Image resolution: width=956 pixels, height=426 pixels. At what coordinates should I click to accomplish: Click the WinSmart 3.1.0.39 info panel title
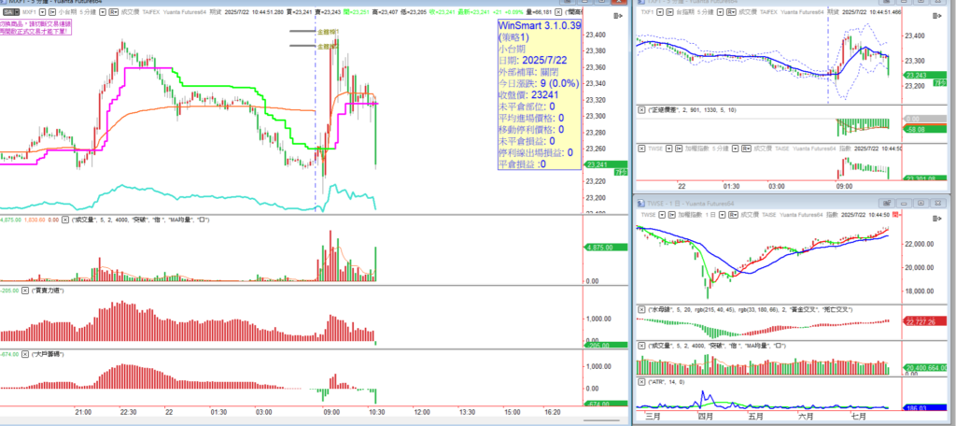coord(540,26)
